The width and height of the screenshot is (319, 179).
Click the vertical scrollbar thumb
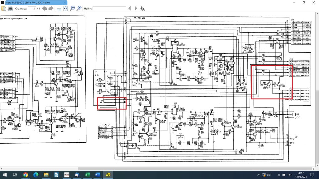click(x=317, y=127)
